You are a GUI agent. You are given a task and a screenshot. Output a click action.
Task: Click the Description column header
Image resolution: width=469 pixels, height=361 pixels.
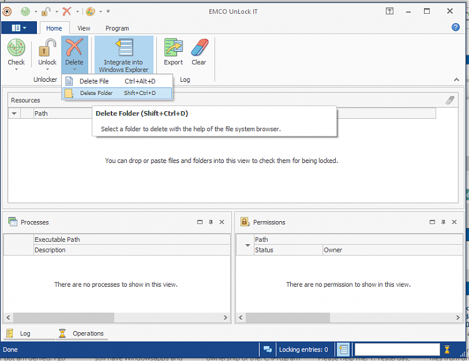(x=131, y=250)
